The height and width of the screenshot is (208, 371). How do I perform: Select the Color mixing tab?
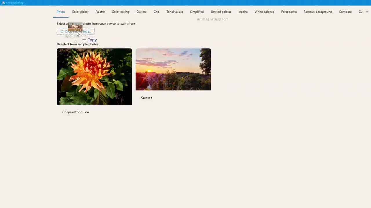click(x=120, y=12)
